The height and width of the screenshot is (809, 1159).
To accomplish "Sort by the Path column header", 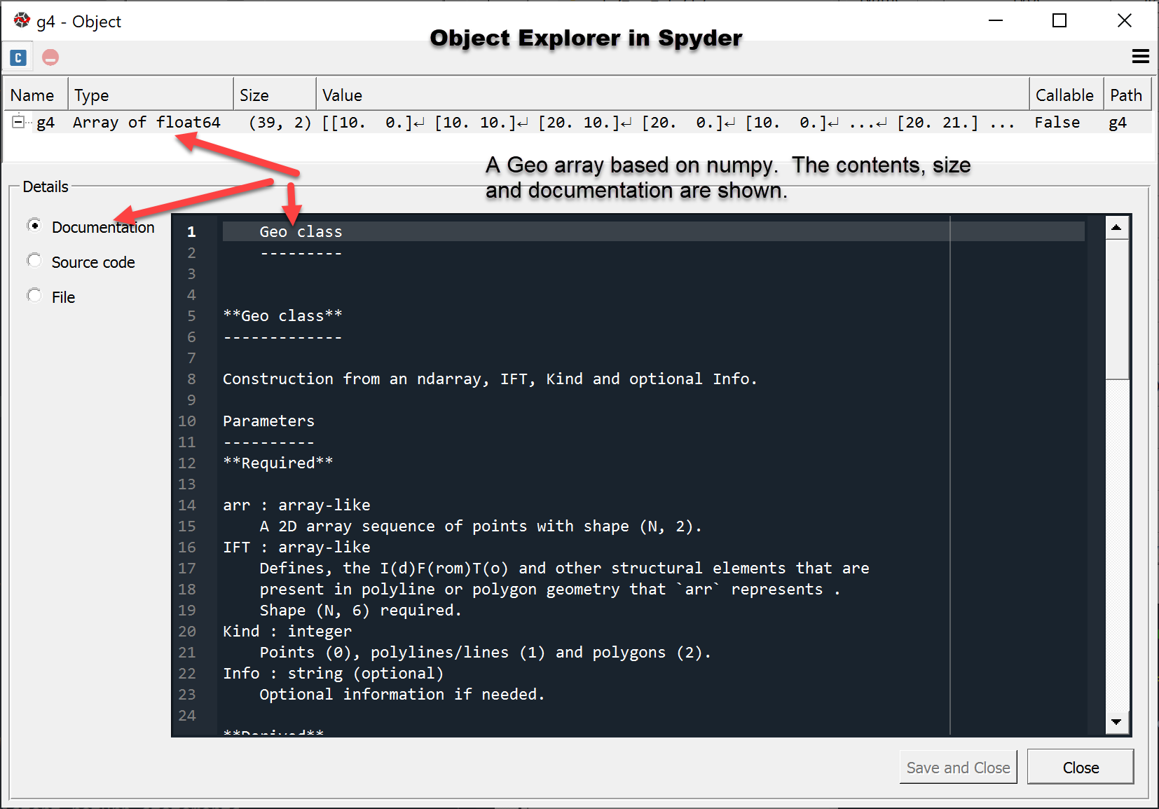I will [1127, 95].
